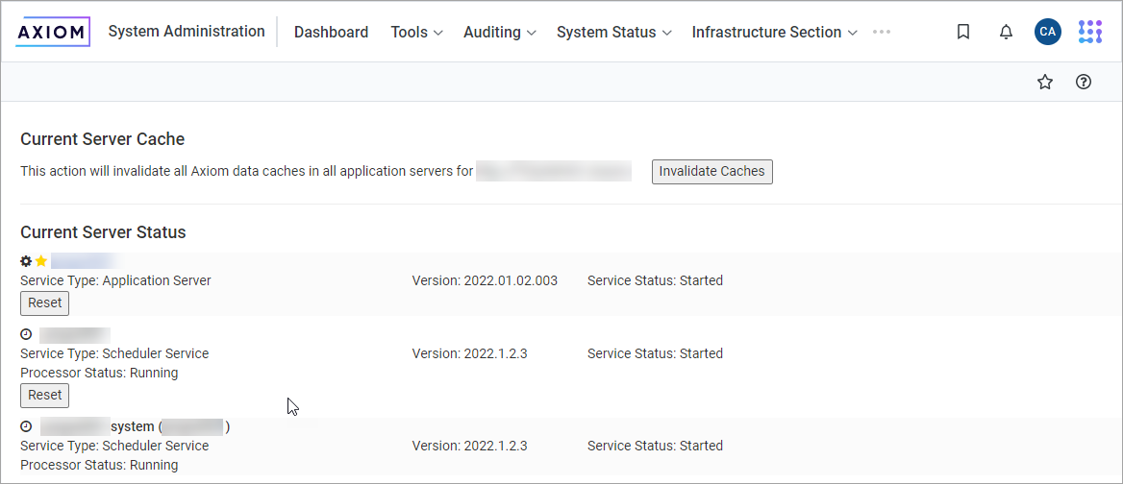This screenshot has width=1123, height=484.
Task: Click gear icon beside Application Server name
Action: (x=26, y=261)
